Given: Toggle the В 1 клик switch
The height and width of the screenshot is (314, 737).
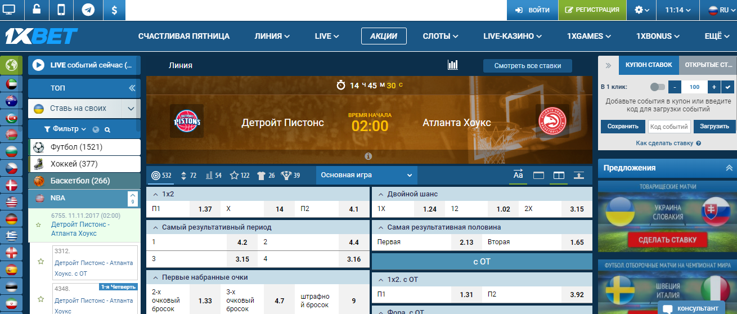Looking at the screenshot, I should pos(657,87).
